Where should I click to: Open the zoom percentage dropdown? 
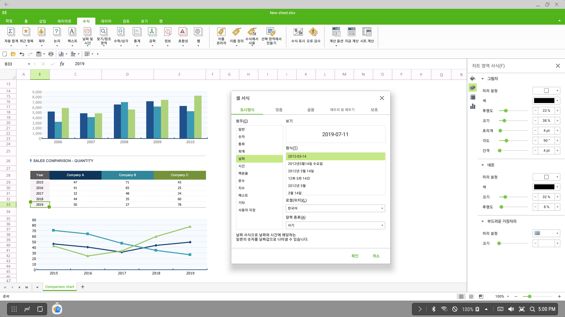coord(508,296)
